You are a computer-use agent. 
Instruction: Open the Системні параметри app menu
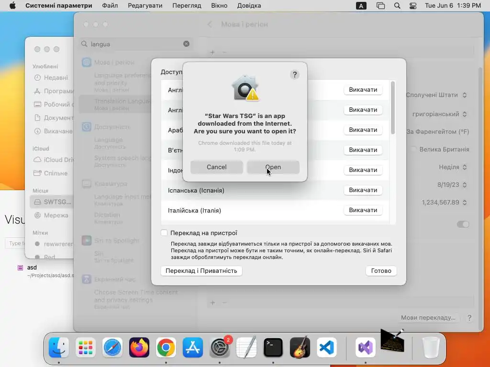click(59, 6)
